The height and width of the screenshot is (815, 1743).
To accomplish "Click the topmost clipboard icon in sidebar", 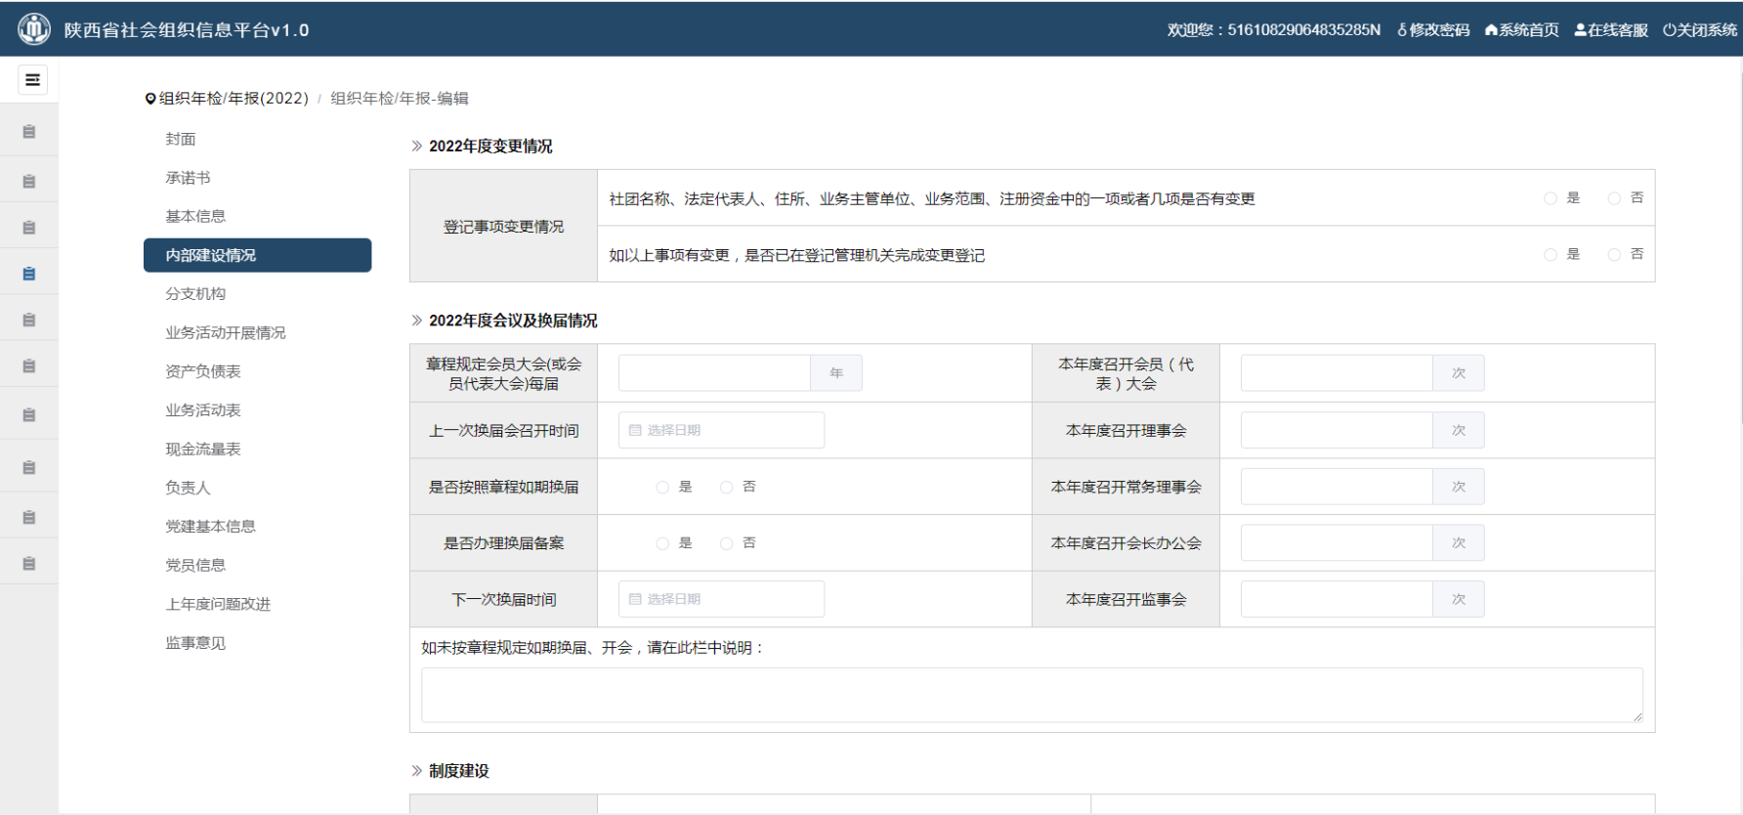I will click(29, 132).
